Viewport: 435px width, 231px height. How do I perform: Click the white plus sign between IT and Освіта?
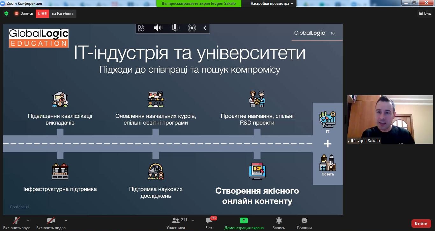pyautogui.click(x=328, y=144)
